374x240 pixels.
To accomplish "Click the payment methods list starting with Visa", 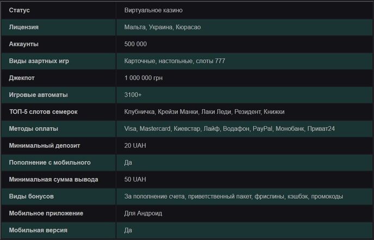I will pos(237,129).
